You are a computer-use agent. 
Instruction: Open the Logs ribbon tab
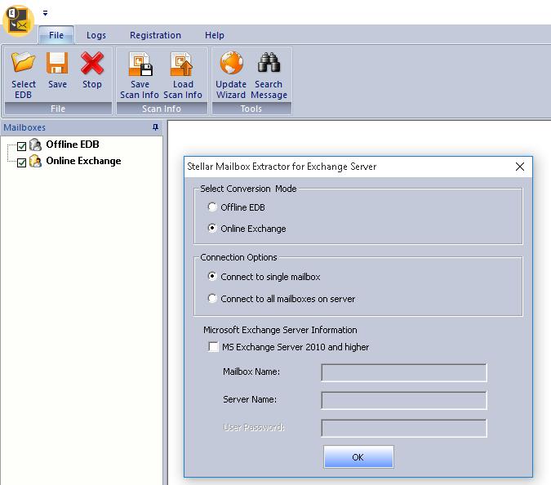pos(96,35)
